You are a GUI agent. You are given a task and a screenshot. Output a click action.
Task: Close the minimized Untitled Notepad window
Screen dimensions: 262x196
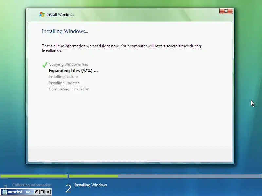48,192
